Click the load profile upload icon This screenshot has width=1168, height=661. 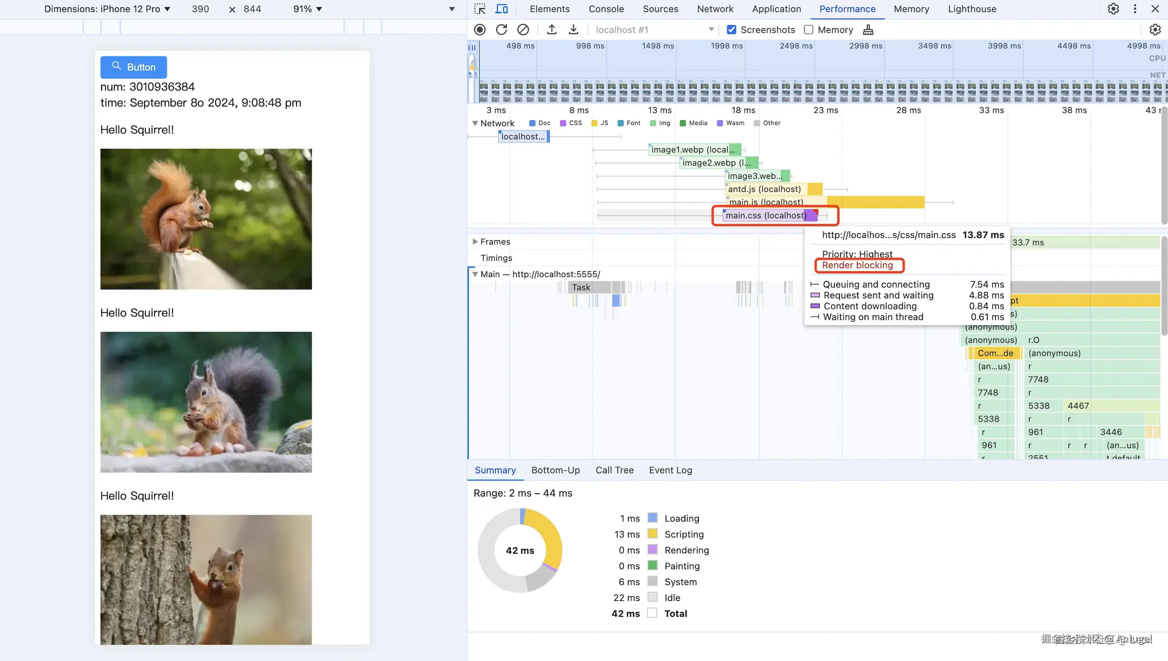(x=551, y=29)
